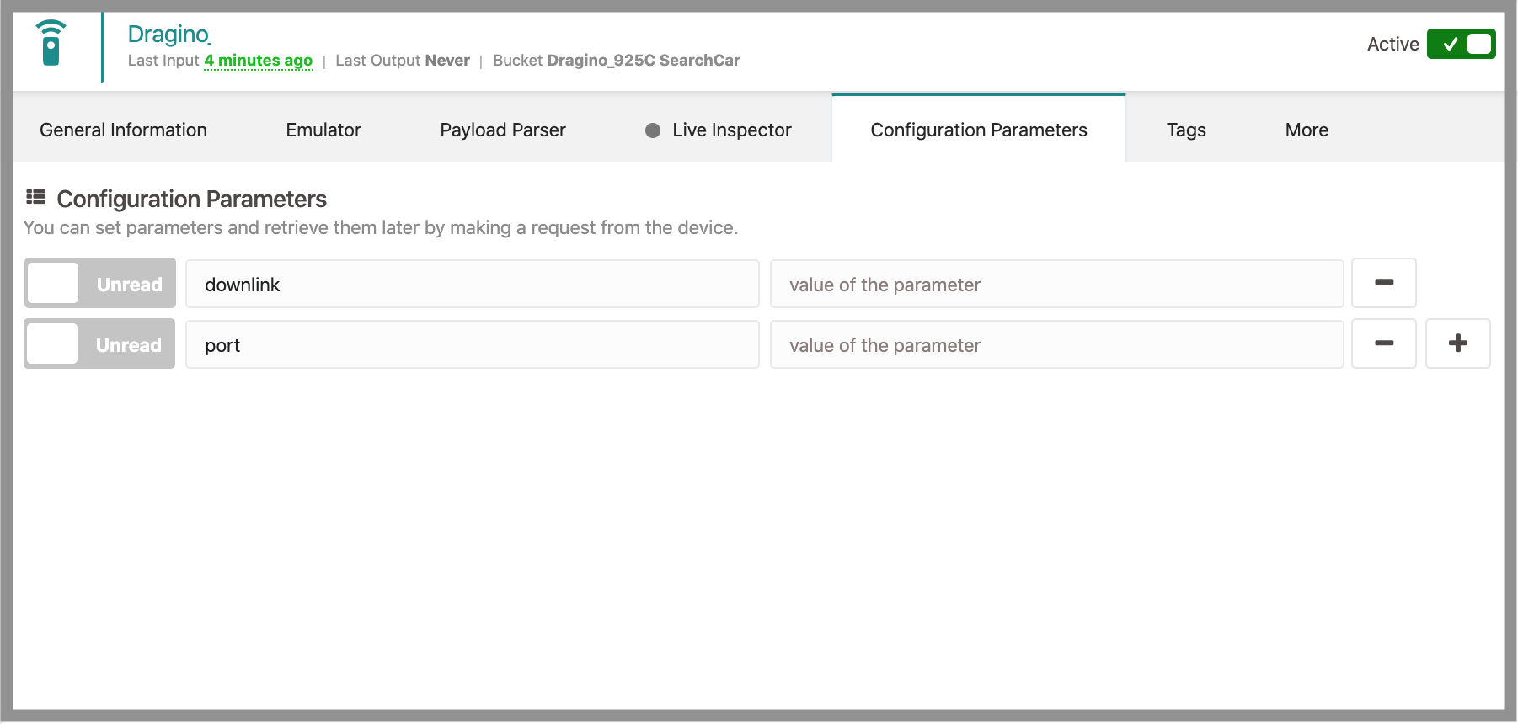The image size is (1518, 724).
Task: Open the Emulator tab
Action: tap(323, 130)
